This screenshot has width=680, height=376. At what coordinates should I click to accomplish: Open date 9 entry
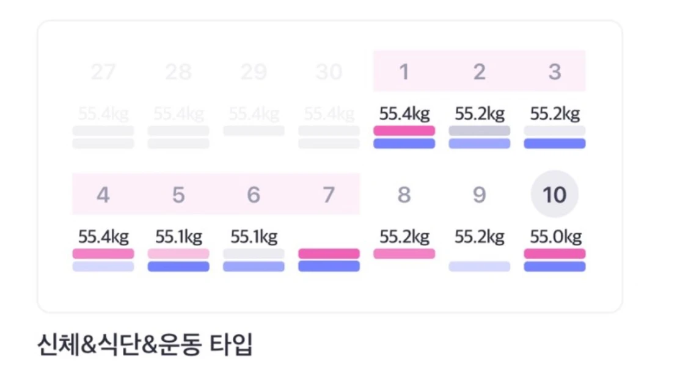click(x=479, y=195)
